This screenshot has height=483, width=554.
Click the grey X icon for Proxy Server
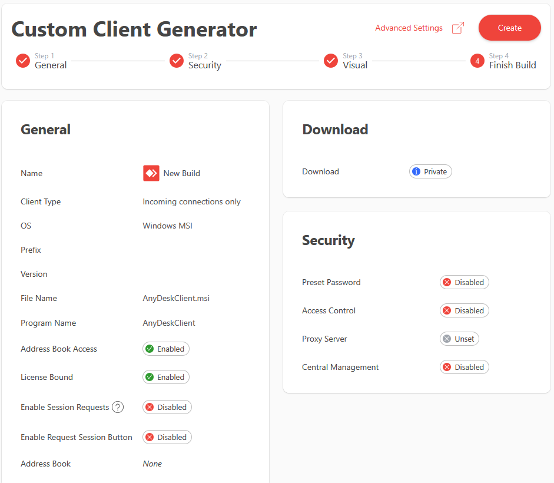click(x=447, y=339)
